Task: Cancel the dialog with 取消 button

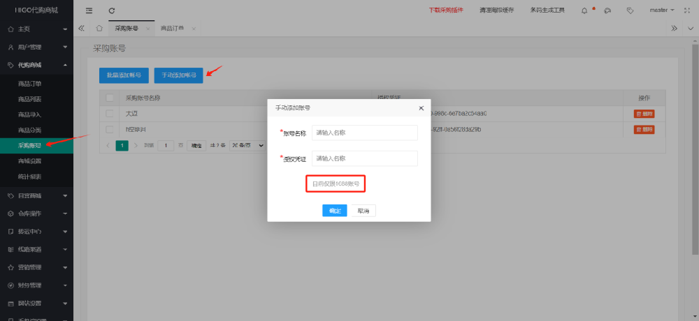Action: pos(363,211)
